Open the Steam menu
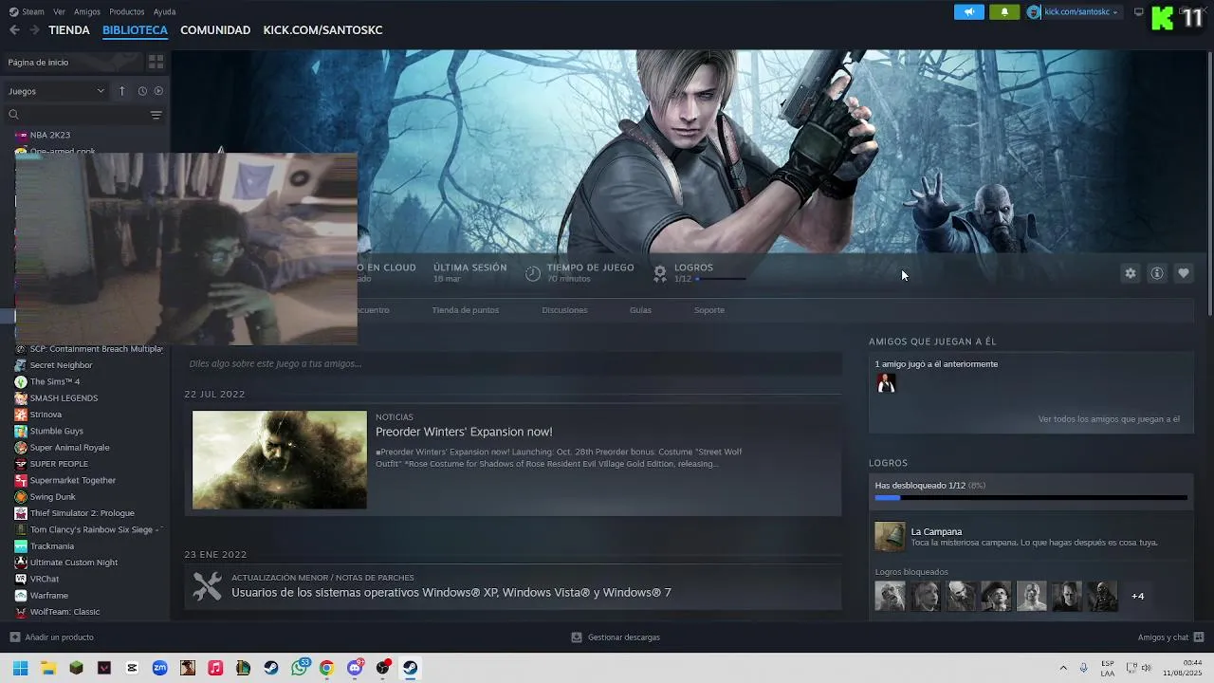 pyautogui.click(x=27, y=12)
